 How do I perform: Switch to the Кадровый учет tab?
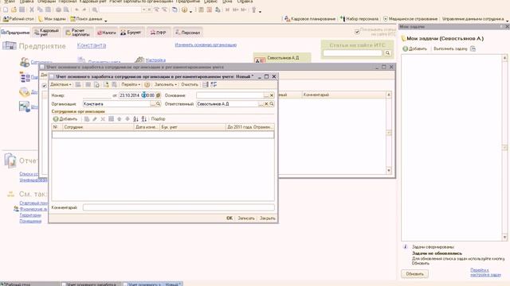[46, 32]
